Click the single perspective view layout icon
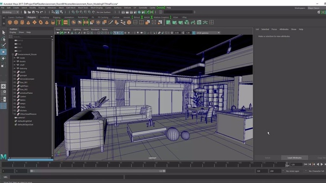Image resolution: width=326 pixels, height=183 pixels. click(x=4, y=86)
